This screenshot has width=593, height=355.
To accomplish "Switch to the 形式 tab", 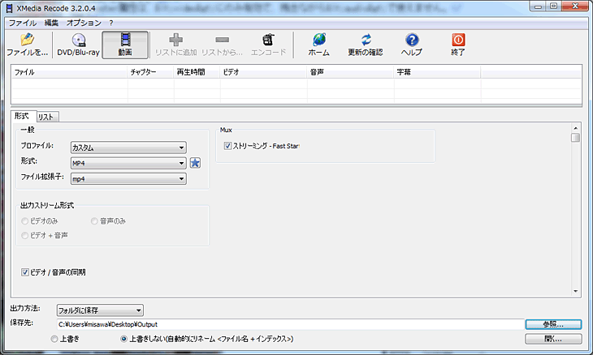I will pos(22,116).
